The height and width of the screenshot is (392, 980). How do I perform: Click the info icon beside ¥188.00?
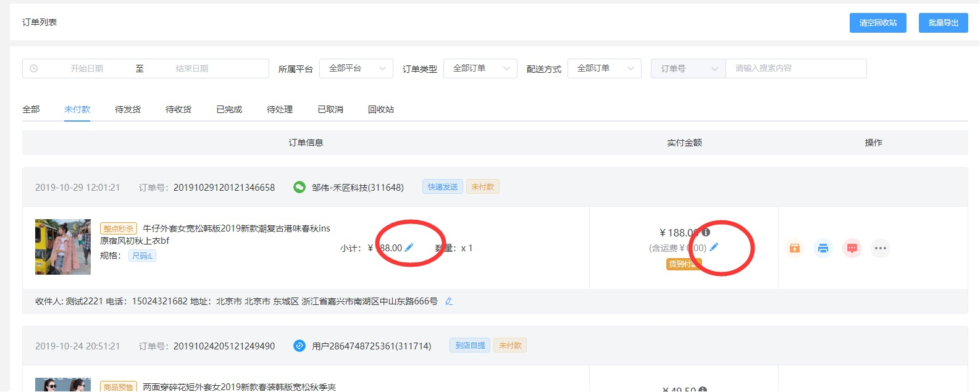tap(706, 232)
